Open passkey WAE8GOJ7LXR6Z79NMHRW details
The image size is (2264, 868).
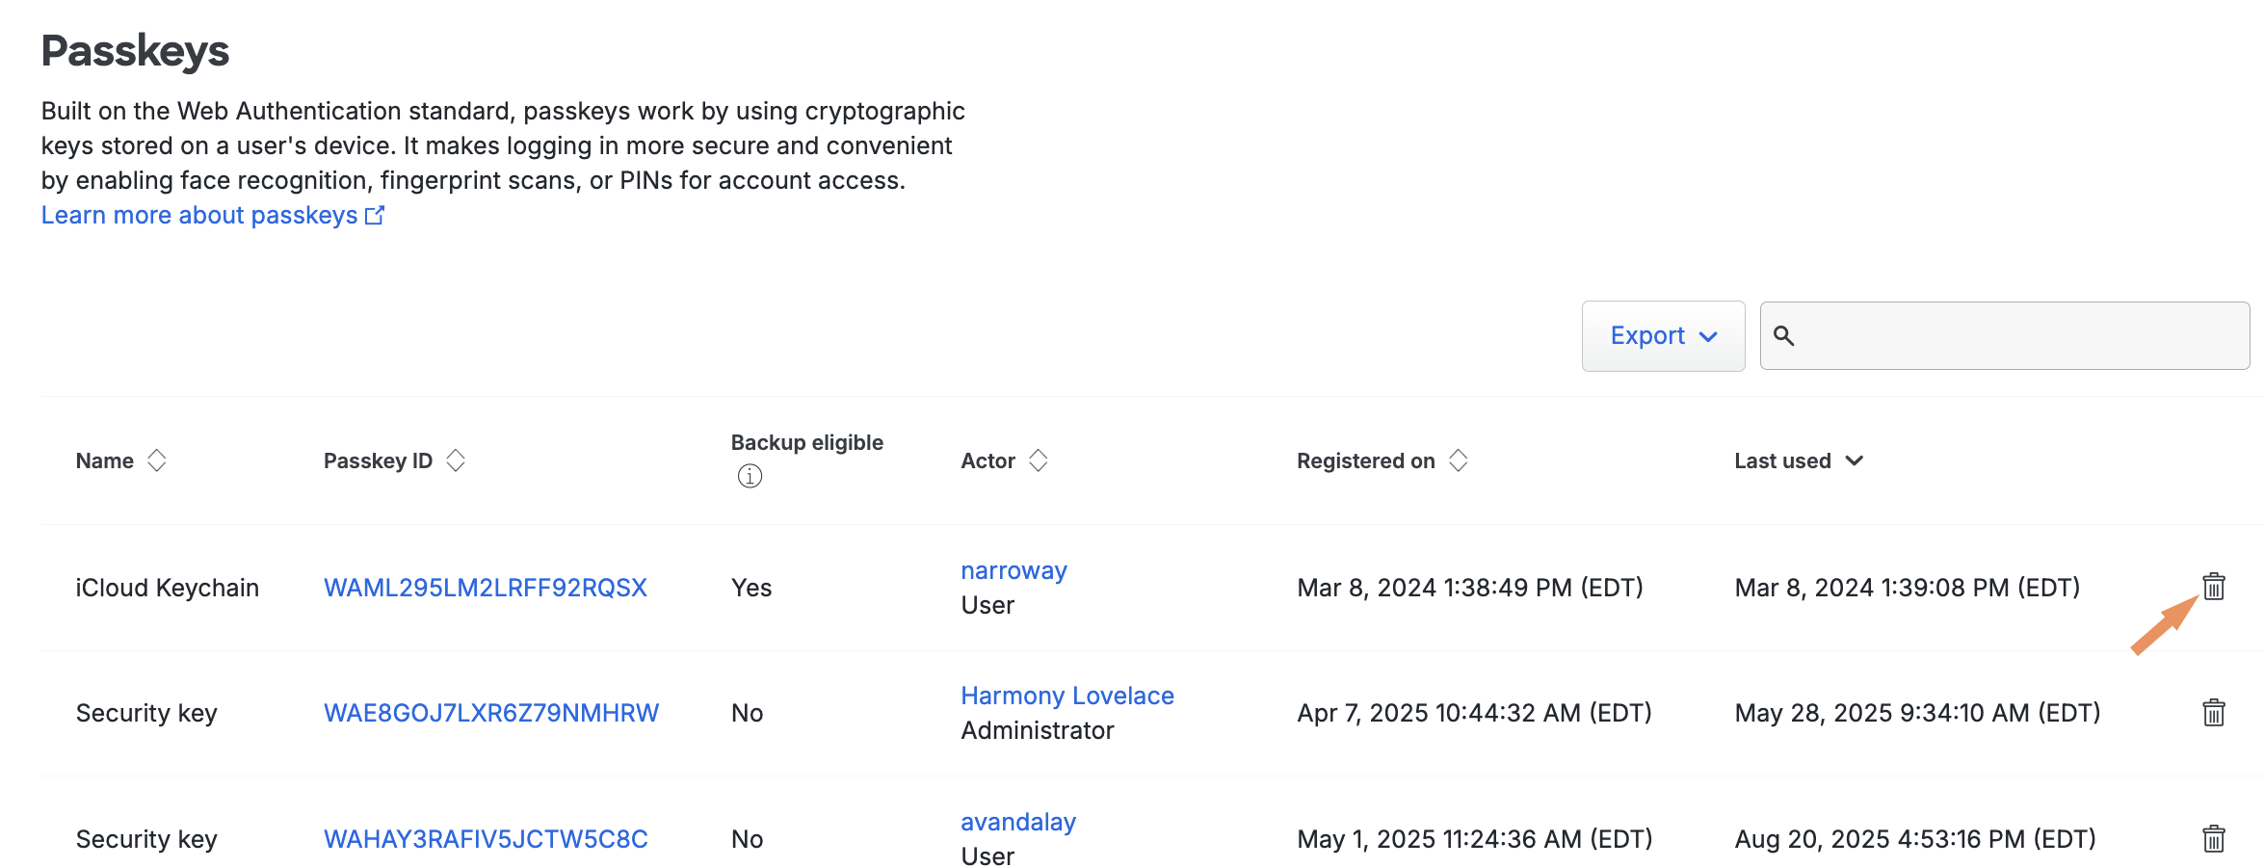(x=490, y=713)
